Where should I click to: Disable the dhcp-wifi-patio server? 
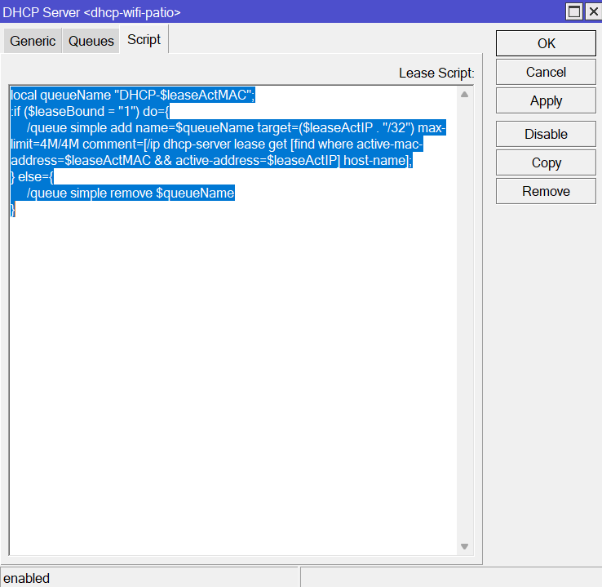click(546, 134)
